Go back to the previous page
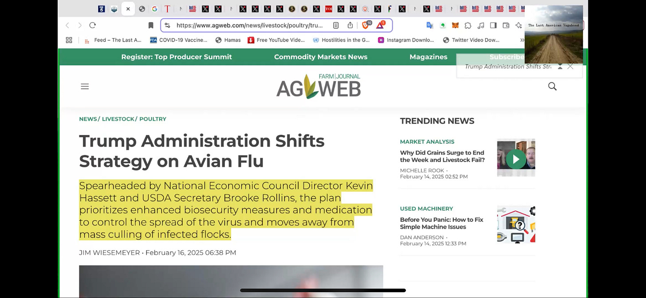646x298 pixels. pos(67,25)
